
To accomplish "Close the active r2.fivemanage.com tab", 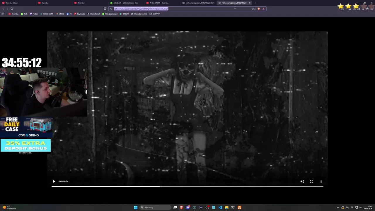I will [250, 3].
